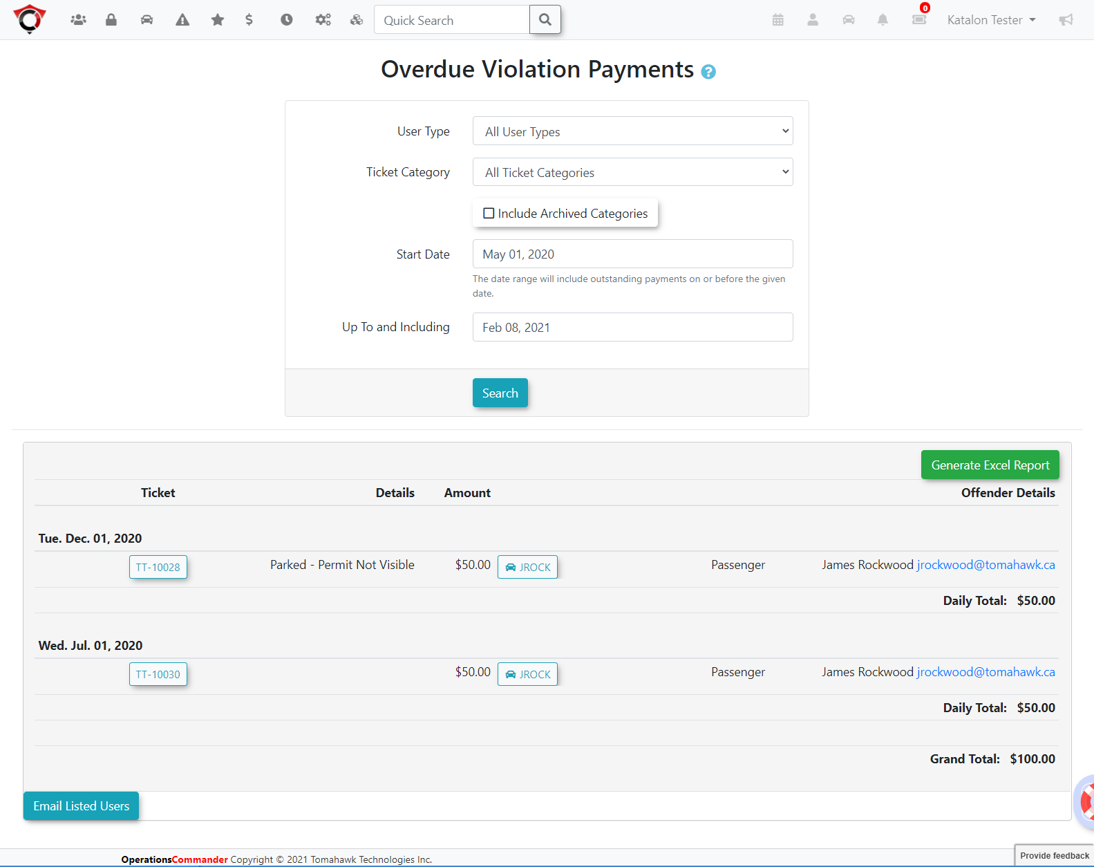
Task: Open the bell notifications icon
Action: 883,20
